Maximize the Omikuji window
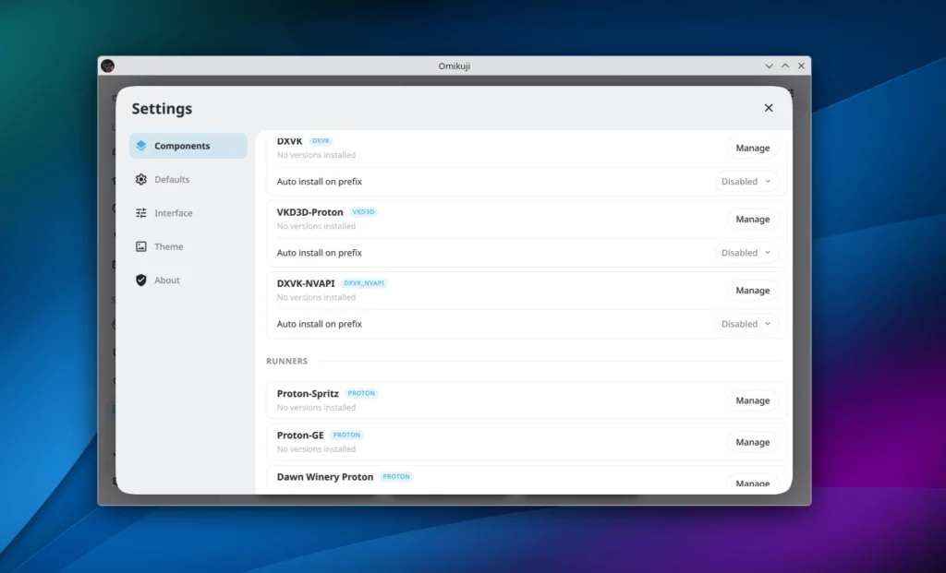Image resolution: width=946 pixels, height=573 pixels. click(785, 66)
